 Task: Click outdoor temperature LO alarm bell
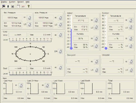click(x=131, y=27)
